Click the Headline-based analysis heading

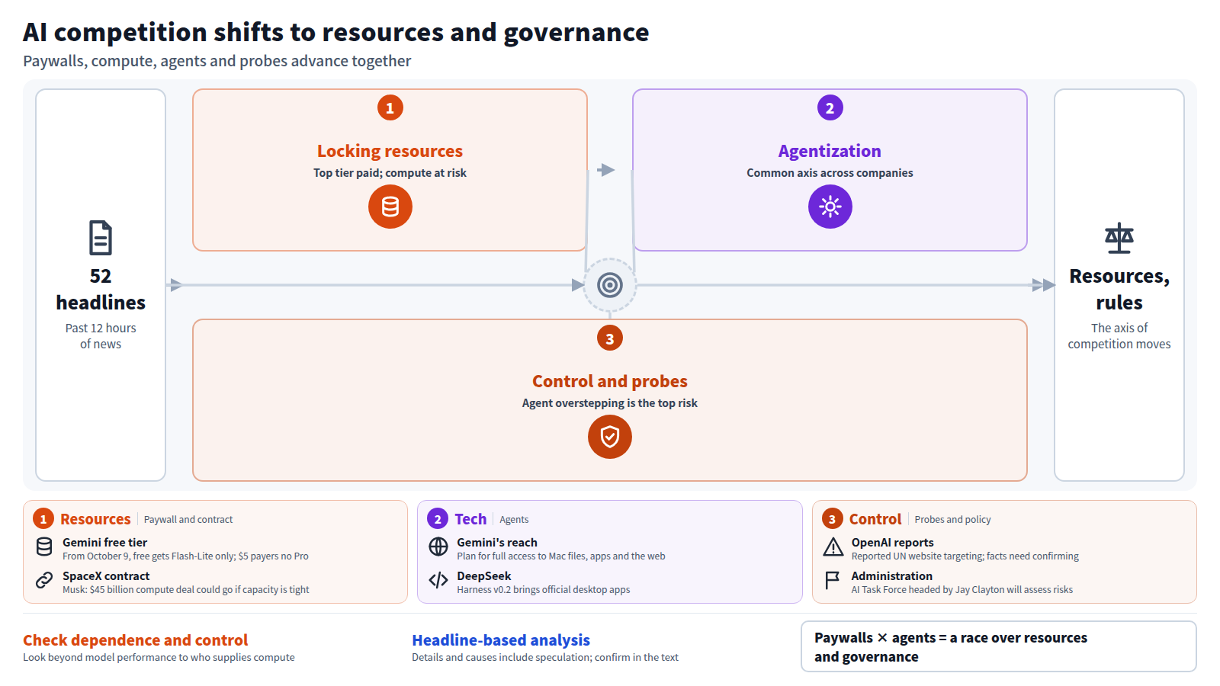pos(501,640)
